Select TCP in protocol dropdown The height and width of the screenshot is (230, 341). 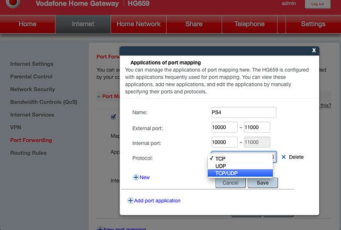[x=240, y=158]
